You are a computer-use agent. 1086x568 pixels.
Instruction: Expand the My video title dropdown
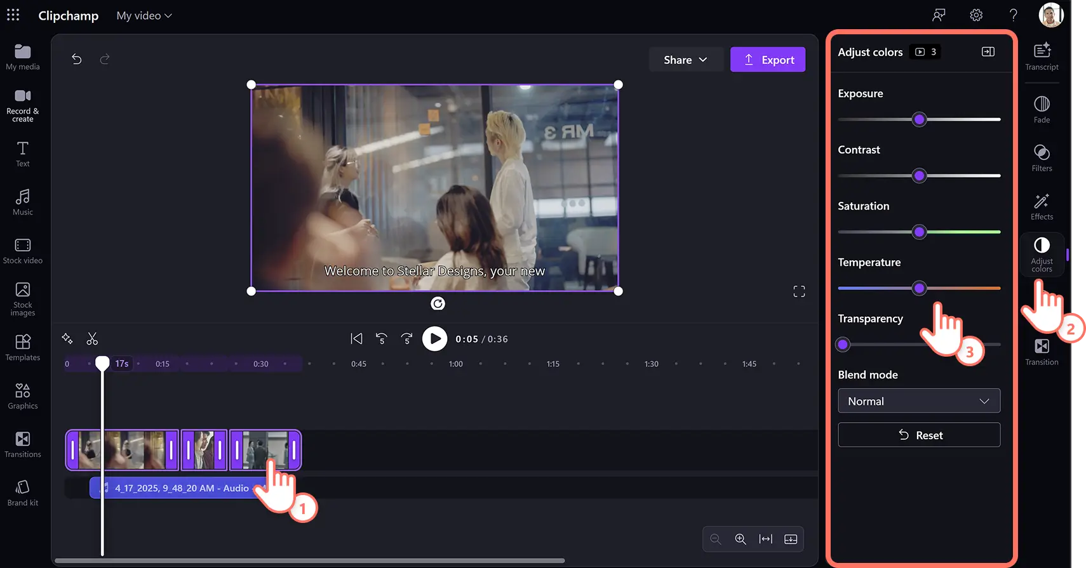pyautogui.click(x=144, y=16)
